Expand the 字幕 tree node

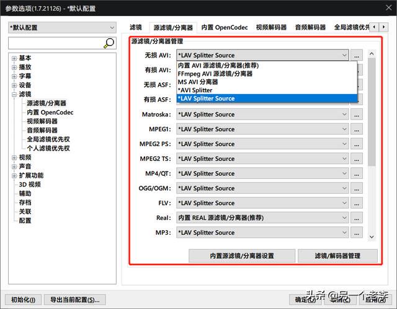[14, 76]
